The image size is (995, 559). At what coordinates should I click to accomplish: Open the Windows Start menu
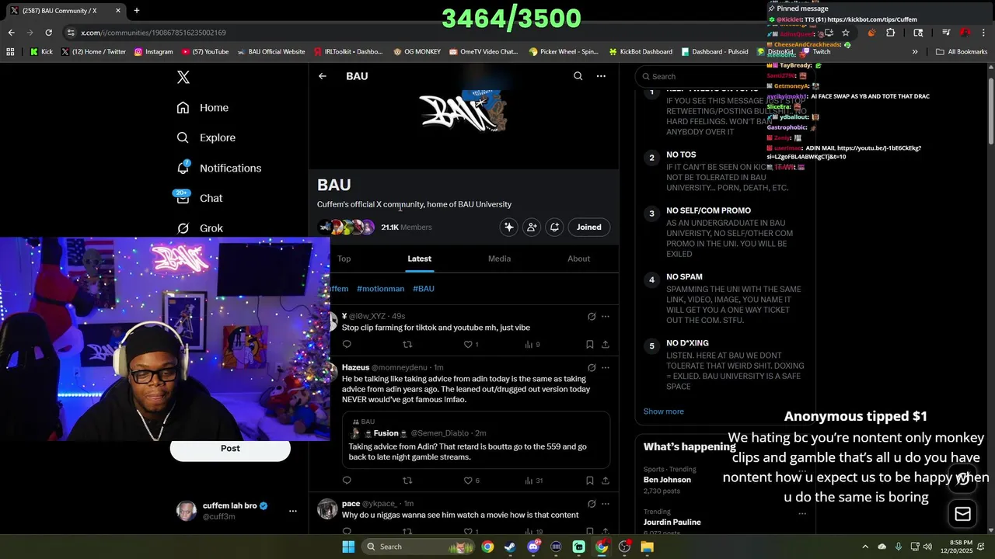(x=348, y=547)
